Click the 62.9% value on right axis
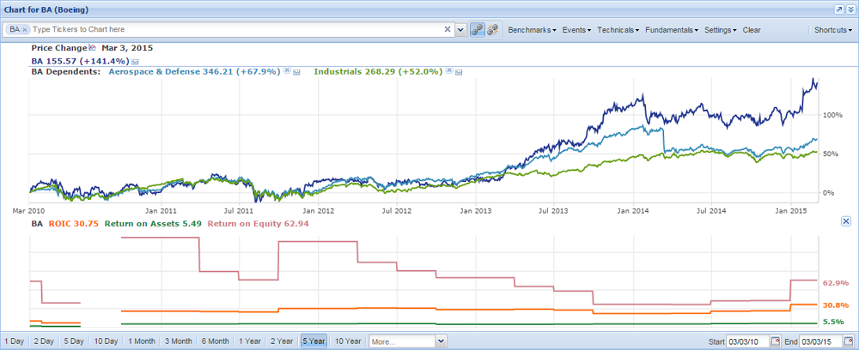This screenshot has width=859, height=350. tap(836, 283)
